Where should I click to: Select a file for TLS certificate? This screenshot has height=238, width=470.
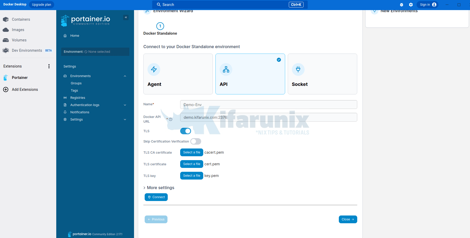point(192,164)
